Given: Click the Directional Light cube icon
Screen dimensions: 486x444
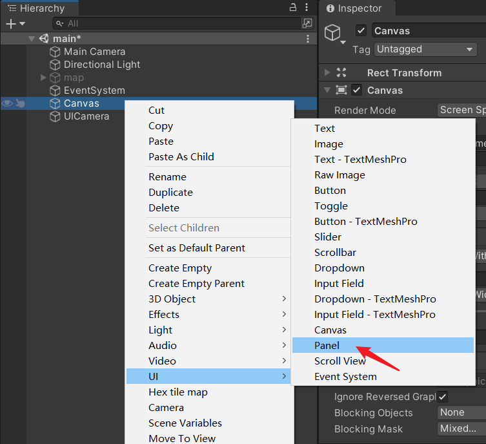Looking at the screenshot, I should coord(55,65).
